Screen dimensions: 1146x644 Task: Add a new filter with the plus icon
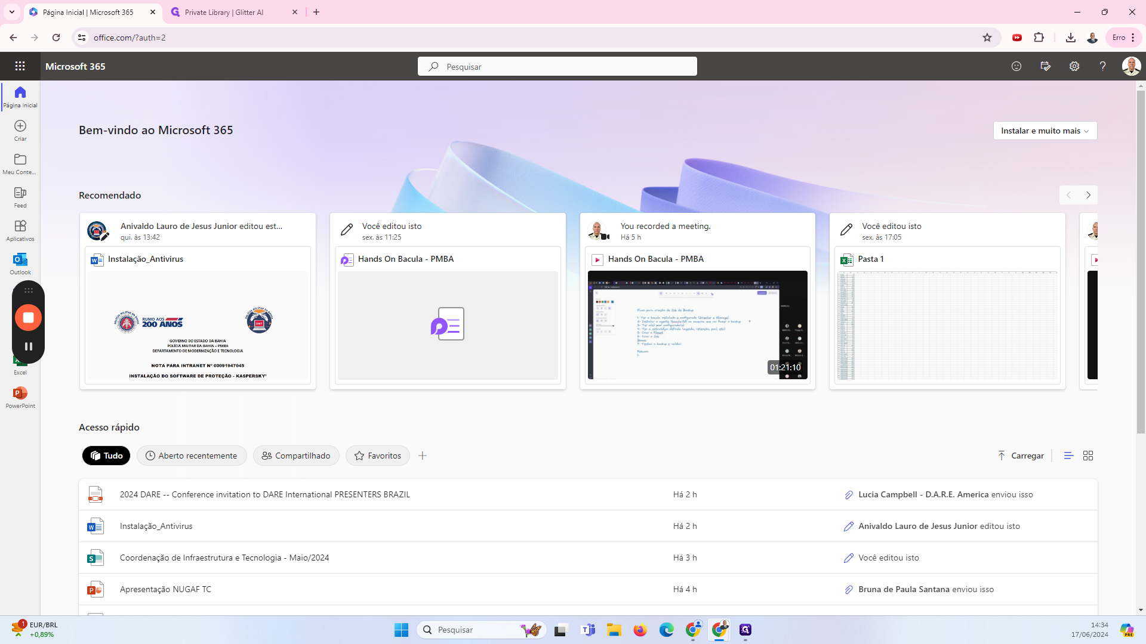pos(423,456)
